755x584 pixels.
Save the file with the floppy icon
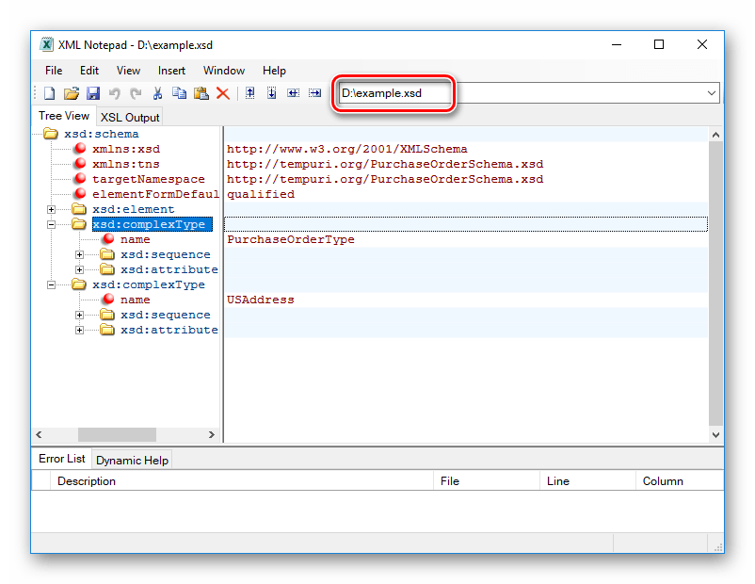pos(93,93)
